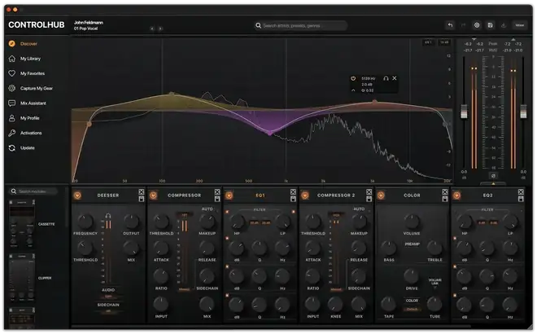Open Mix Assistant chat icon

coord(12,103)
